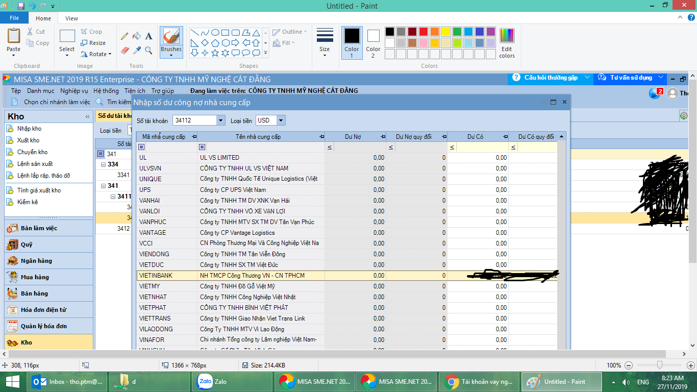Select the Text tool
The image size is (697, 392).
click(x=149, y=36)
